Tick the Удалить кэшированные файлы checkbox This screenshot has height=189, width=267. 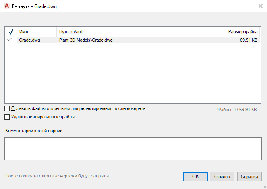tap(7, 117)
